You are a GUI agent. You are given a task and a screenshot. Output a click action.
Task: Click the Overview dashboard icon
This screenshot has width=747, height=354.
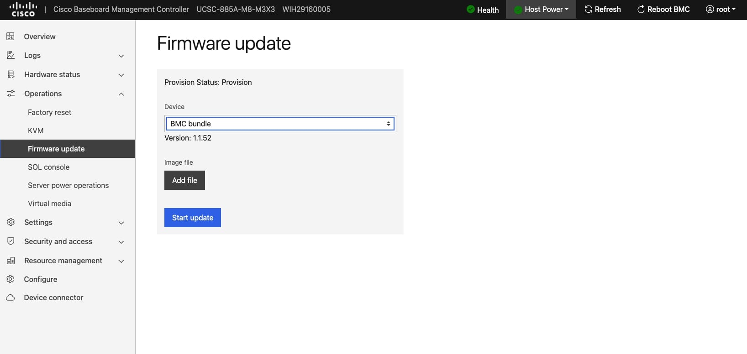tap(11, 36)
